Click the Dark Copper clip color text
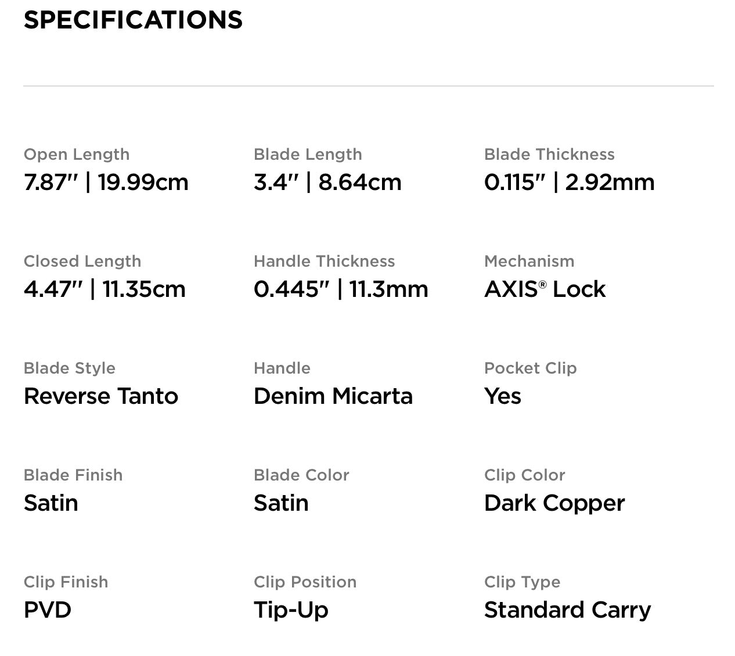Viewport: 735px width, 656px height. pos(554,503)
